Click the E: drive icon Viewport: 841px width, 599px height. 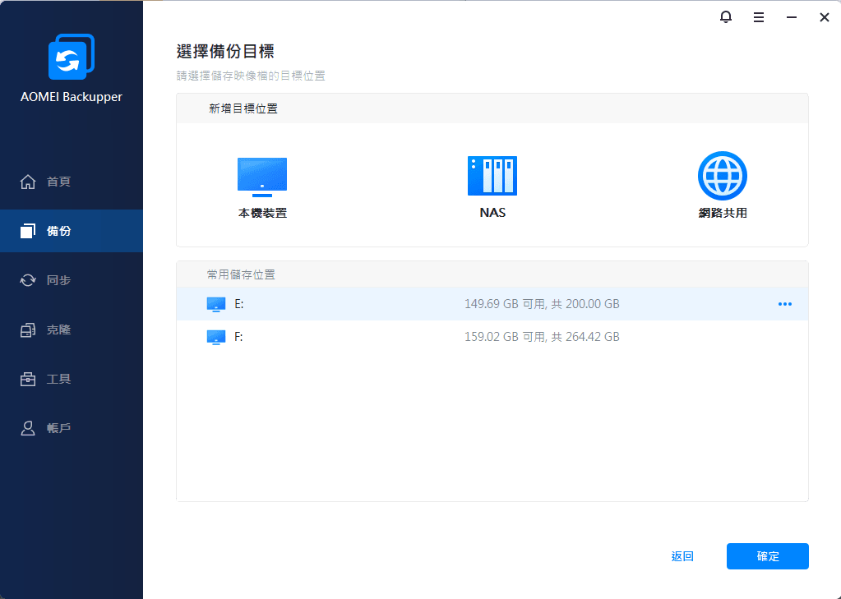pyautogui.click(x=216, y=305)
